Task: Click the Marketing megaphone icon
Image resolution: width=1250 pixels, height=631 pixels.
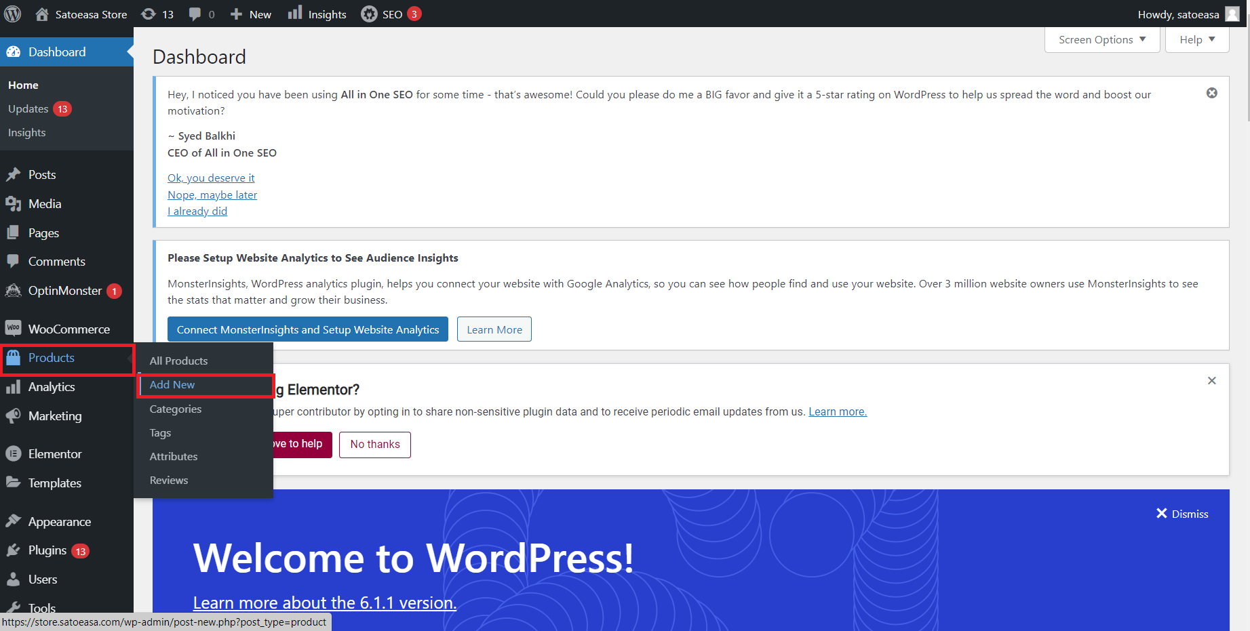Action: point(14,415)
